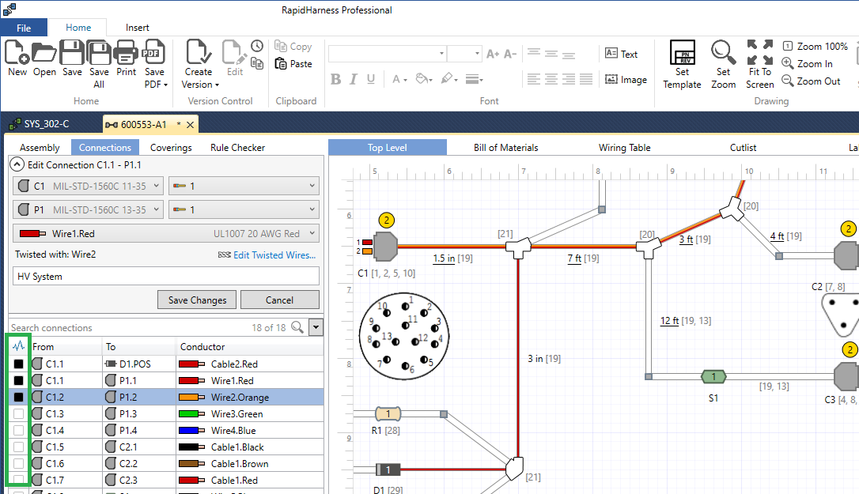Enable highlight checkbox for C1.4 row
This screenshot has height=494, width=859.
[19, 431]
